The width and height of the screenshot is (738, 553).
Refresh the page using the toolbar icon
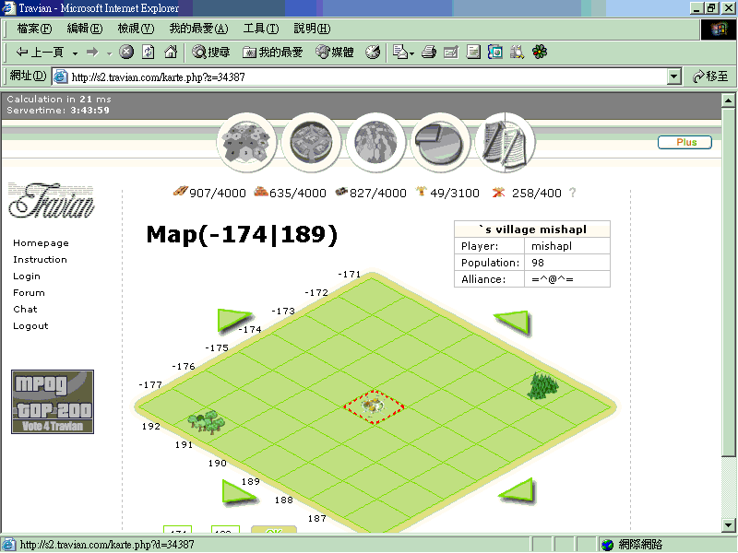(149, 52)
